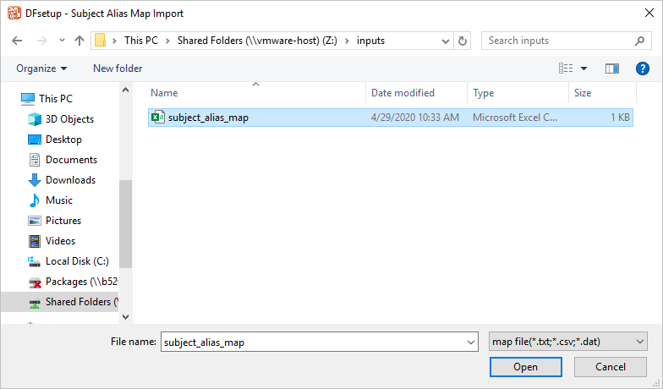Image resolution: width=663 pixels, height=389 pixels.
Task: Sort by Date modified column header
Action: point(403,93)
